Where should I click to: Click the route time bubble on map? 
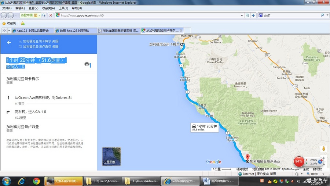coord(204,128)
